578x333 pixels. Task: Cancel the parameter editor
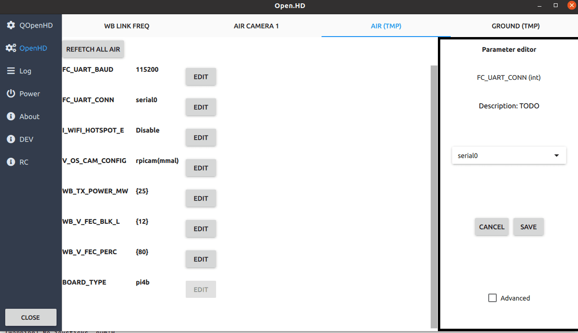(x=492, y=227)
